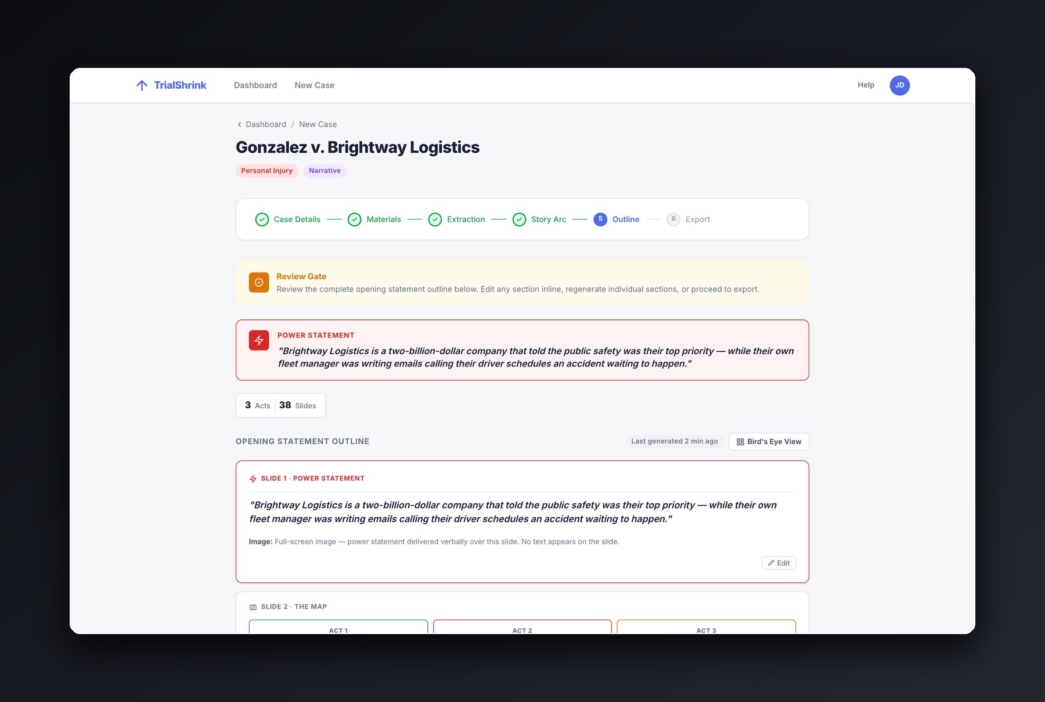Image resolution: width=1045 pixels, height=702 pixels.
Task: Jump to the Story Arc step
Action: (549, 219)
